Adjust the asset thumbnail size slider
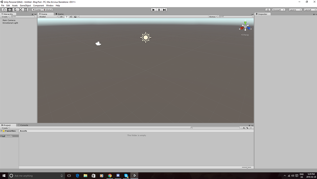317x179 pixels. click(x=247, y=167)
